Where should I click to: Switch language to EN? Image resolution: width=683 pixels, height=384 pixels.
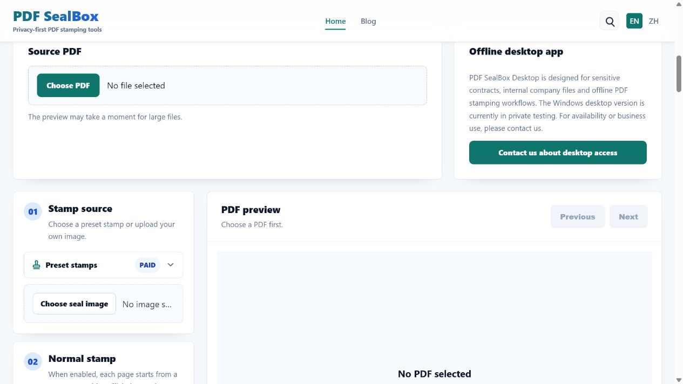pyautogui.click(x=634, y=21)
